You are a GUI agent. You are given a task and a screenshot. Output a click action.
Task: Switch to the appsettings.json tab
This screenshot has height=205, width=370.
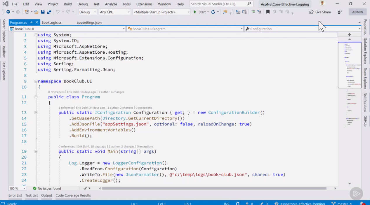point(89,22)
